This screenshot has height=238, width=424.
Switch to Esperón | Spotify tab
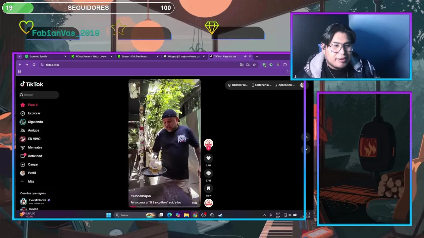[x=45, y=57]
